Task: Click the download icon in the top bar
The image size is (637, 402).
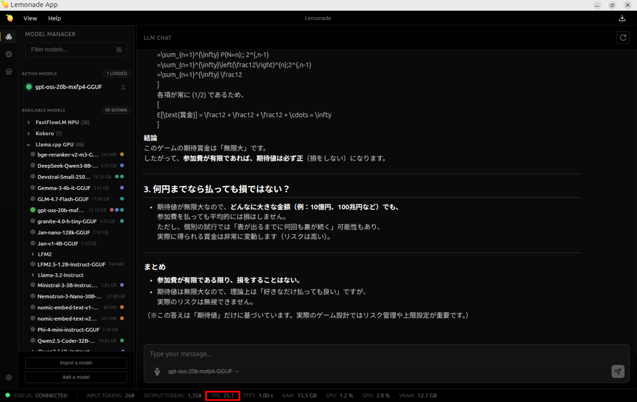Action: pos(622,18)
